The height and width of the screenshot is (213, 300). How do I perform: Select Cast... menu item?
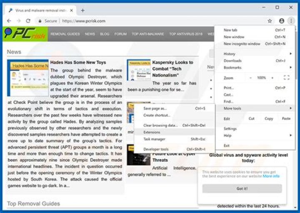[x=255, y=95]
